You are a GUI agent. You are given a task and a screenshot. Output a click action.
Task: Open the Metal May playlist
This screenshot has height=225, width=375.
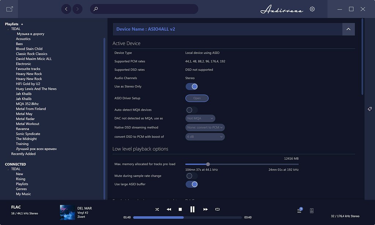click(24, 114)
